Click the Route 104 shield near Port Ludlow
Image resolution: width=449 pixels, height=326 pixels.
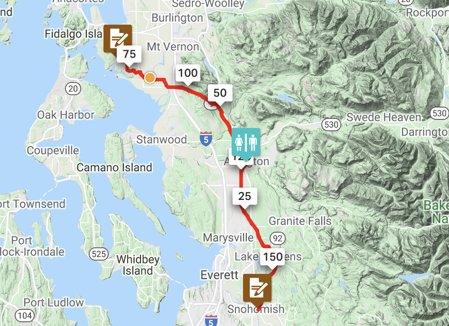pos(25,316)
